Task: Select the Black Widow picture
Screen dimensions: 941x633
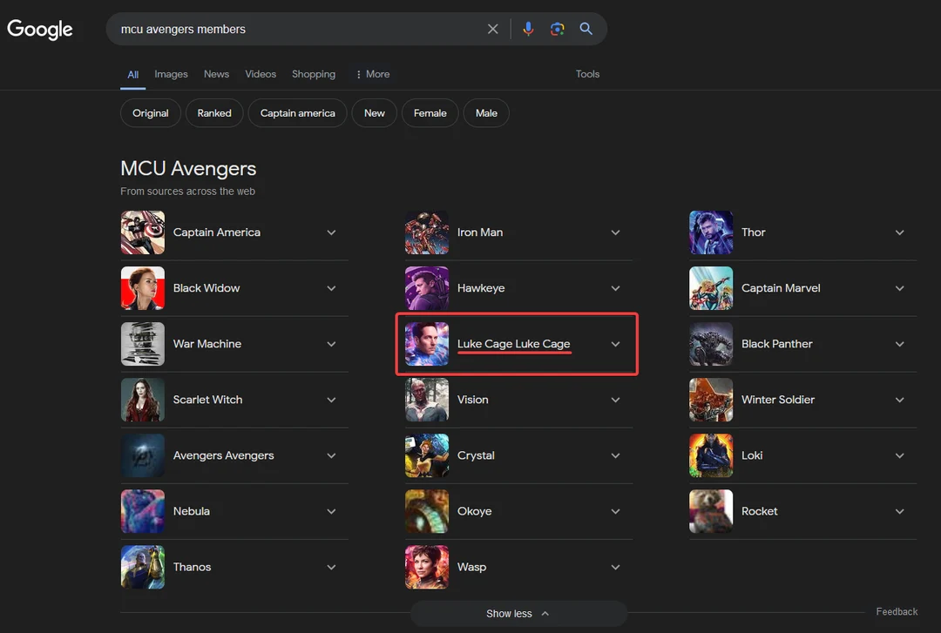Action: [x=143, y=288]
